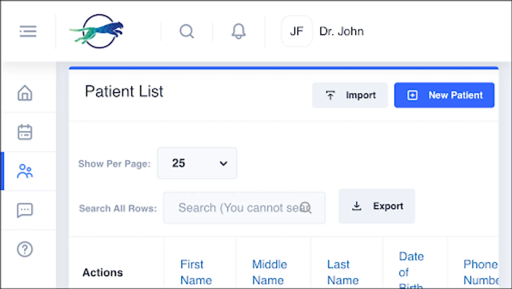Go to Home in sidebar
Image resolution: width=512 pixels, height=289 pixels.
coord(25,93)
